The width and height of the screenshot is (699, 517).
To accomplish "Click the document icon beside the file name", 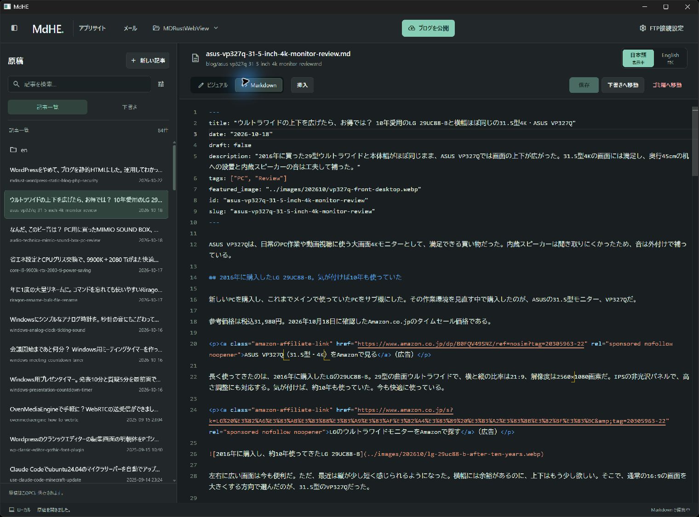I will (x=195, y=58).
